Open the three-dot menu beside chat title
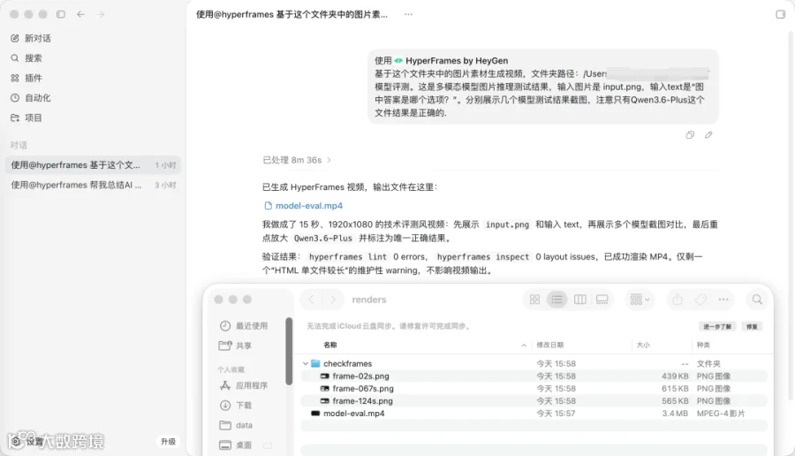 (408, 14)
